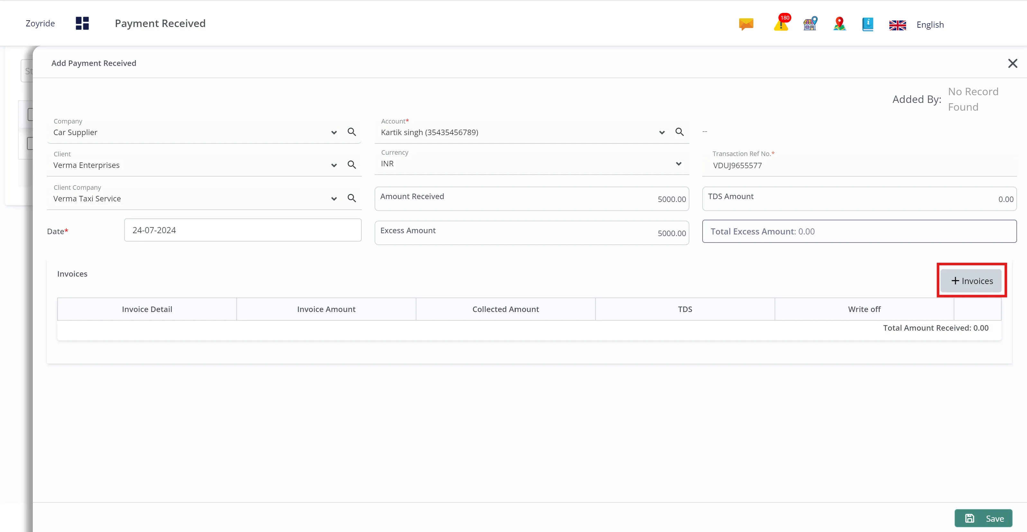Expand the Account dropdown arrow
This screenshot has width=1027, height=532.
(x=662, y=133)
